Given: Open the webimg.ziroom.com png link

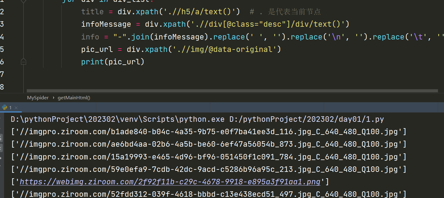Looking at the screenshot, I should 170,182.
